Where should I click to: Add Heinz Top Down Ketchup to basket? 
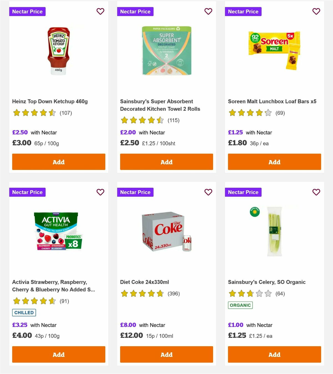tap(58, 162)
